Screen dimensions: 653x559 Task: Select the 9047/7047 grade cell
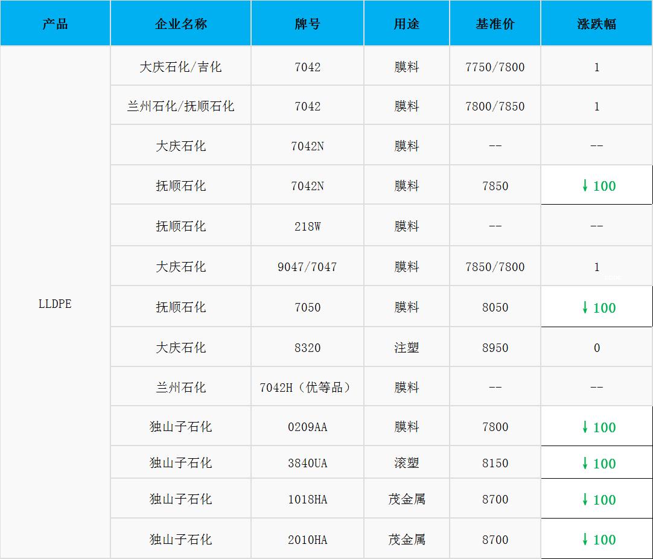click(308, 267)
